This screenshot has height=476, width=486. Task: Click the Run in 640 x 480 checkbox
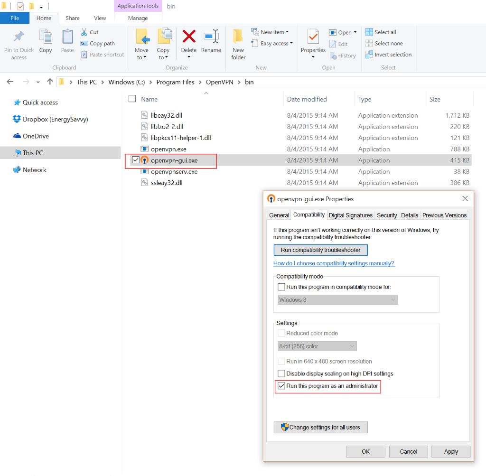coord(281,361)
